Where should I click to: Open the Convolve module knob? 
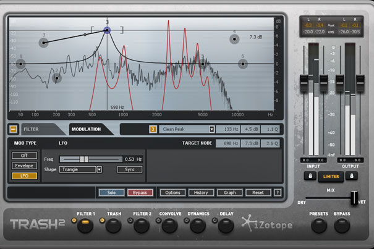pyautogui.click(x=169, y=226)
